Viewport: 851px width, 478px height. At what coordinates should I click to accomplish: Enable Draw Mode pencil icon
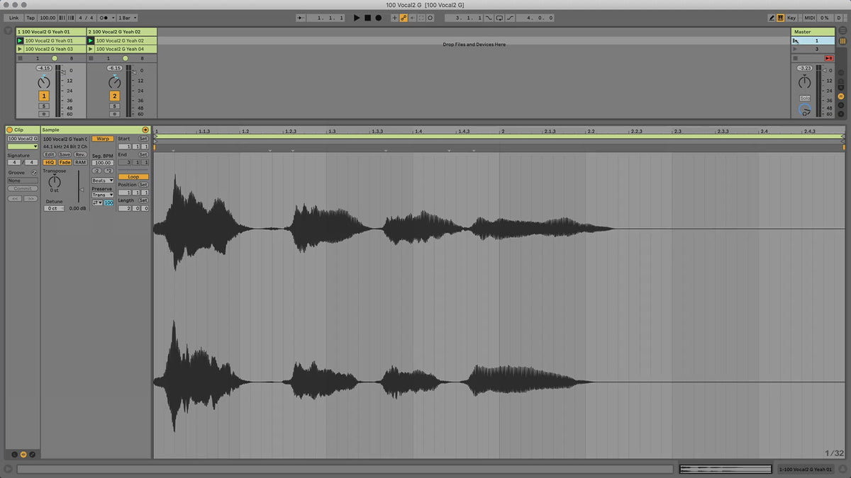point(771,18)
